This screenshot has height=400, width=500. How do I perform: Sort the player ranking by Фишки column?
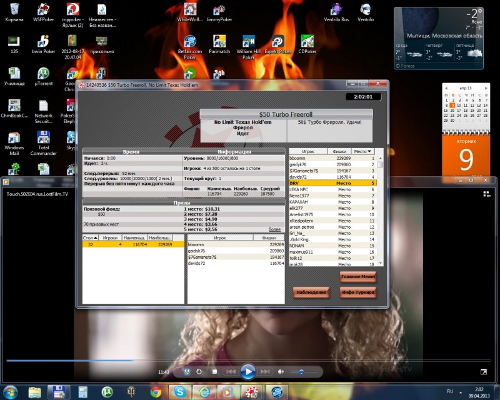click(338, 151)
